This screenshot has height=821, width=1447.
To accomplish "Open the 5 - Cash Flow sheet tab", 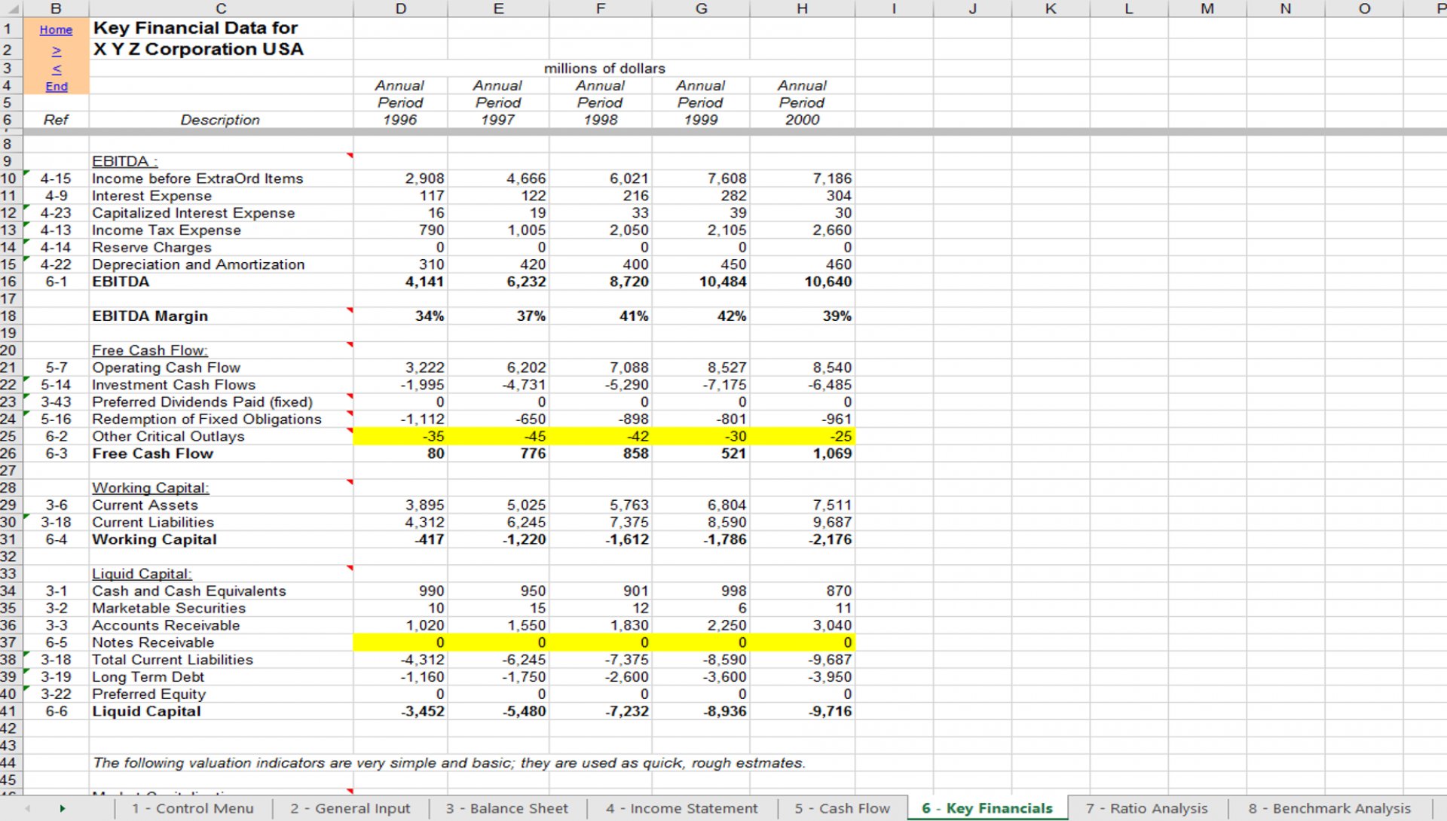I will tap(842, 808).
